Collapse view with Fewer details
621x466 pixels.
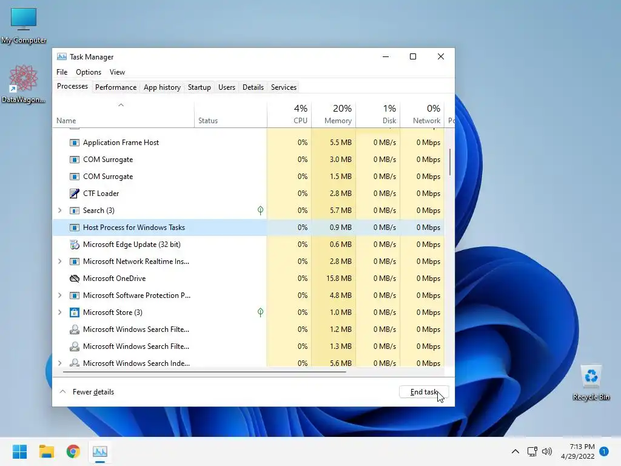click(x=87, y=392)
